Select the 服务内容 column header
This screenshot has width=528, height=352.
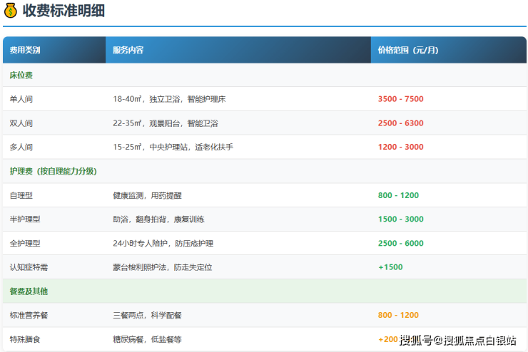click(128, 51)
